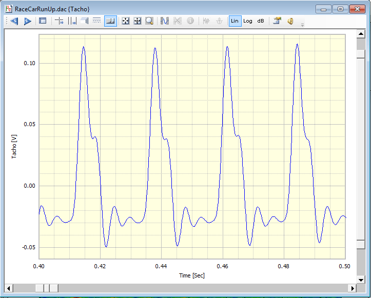Click the horizontal scrollbar right arrow
The image size is (371, 298).
pyautogui.click(x=352, y=288)
